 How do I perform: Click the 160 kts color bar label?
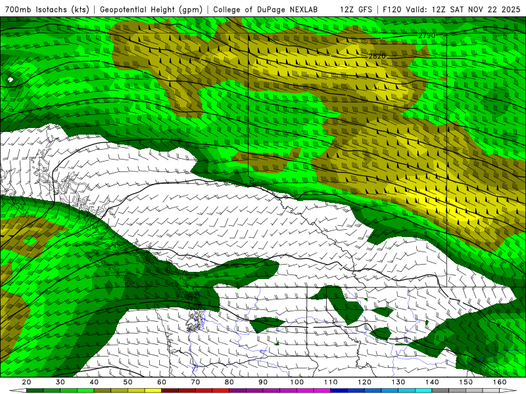click(500, 382)
